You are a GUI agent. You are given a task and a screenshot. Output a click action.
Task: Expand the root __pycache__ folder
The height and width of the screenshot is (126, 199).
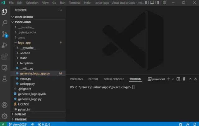pos(38,27)
